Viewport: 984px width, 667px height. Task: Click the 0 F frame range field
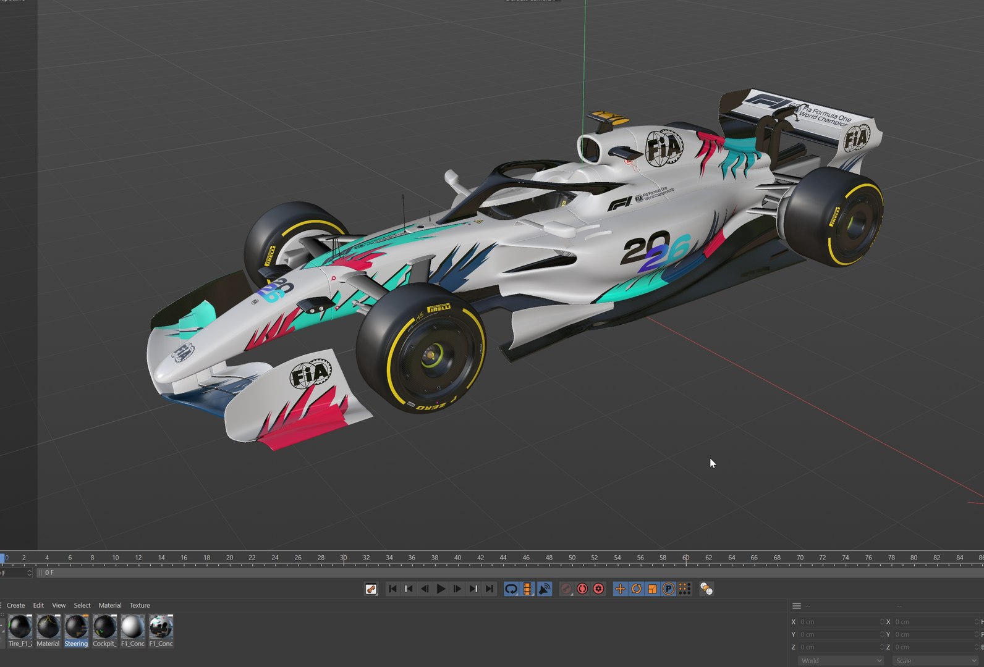click(x=510, y=573)
